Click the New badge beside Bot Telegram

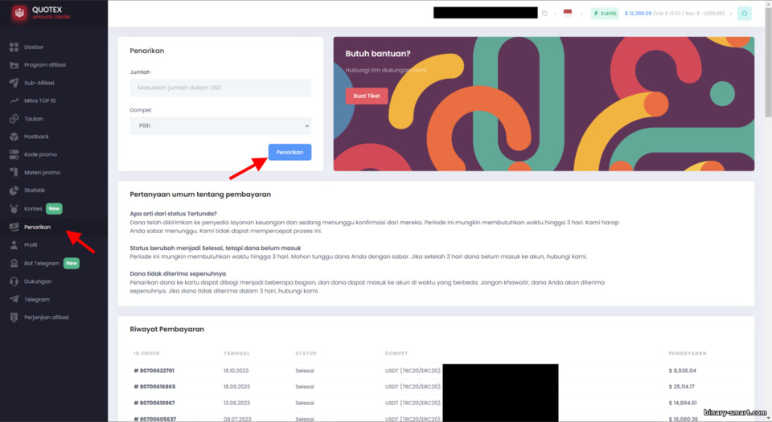click(72, 263)
